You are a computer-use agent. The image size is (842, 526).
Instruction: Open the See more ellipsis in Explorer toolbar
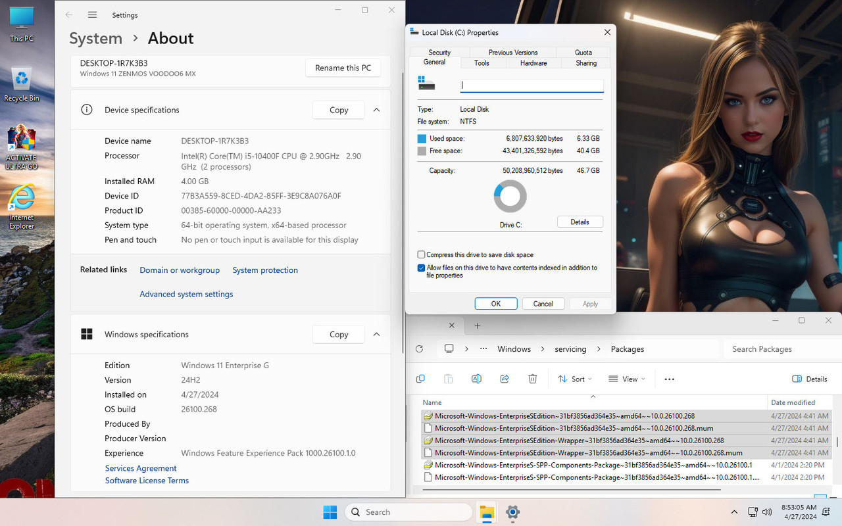(x=670, y=379)
